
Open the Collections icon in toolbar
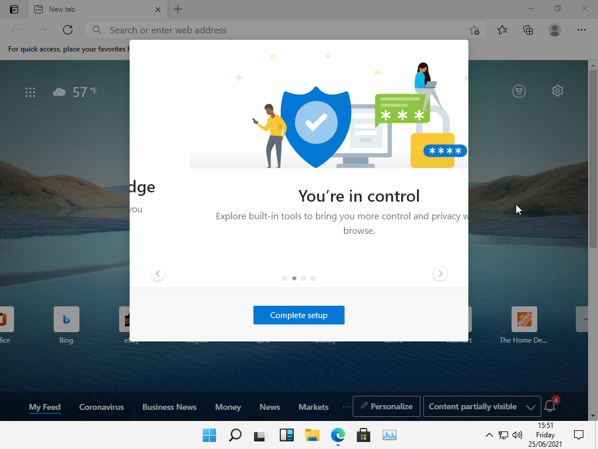(x=528, y=30)
